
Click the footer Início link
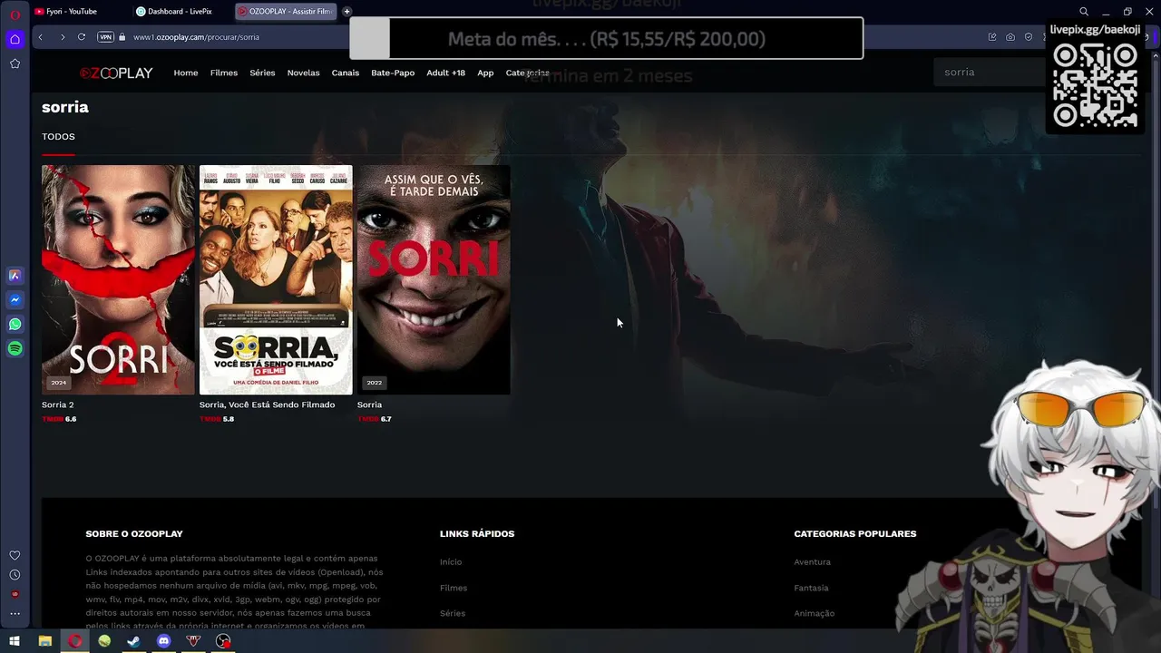(451, 562)
